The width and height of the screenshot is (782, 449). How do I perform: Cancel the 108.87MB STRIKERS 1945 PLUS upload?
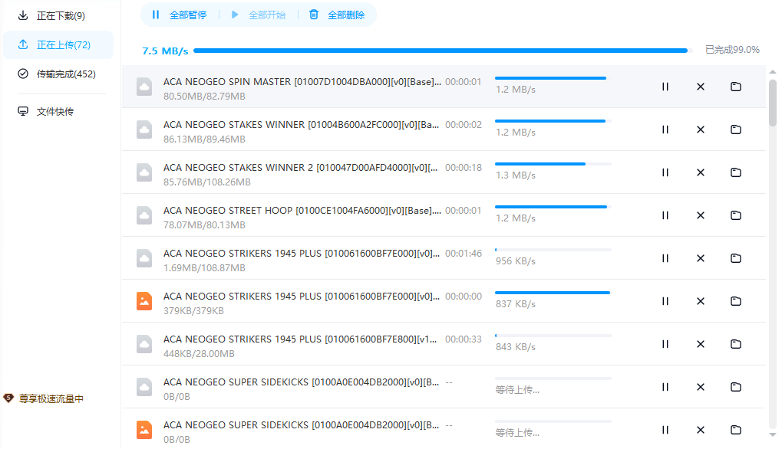700,258
